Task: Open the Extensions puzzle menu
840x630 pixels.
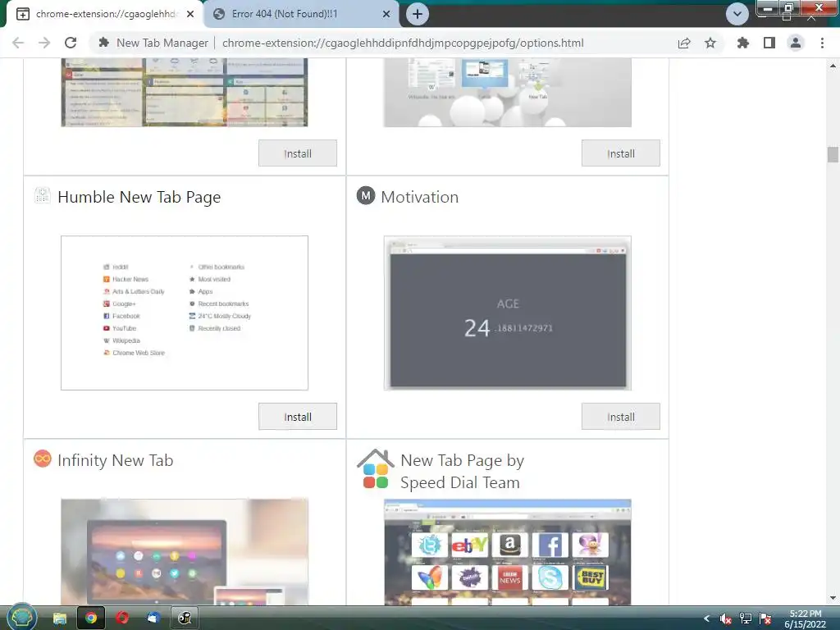Action: coord(742,43)
